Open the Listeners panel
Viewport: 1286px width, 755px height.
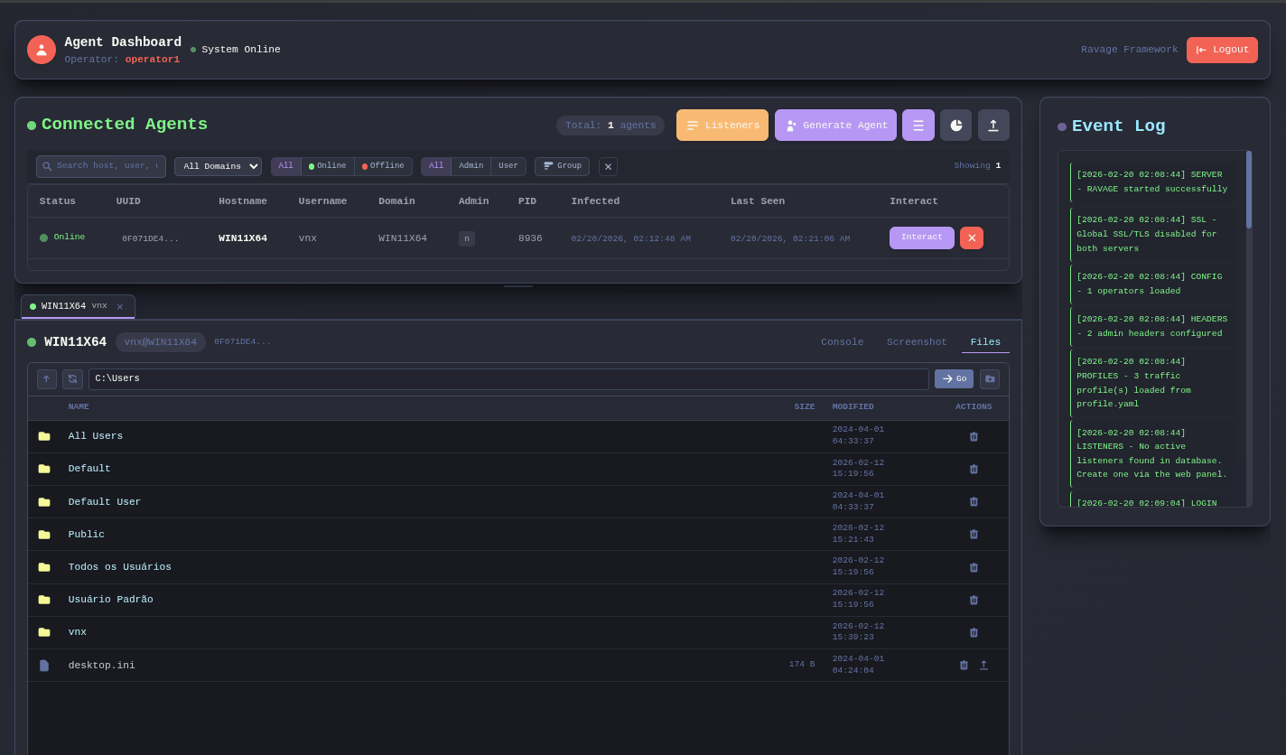(722, 126)
